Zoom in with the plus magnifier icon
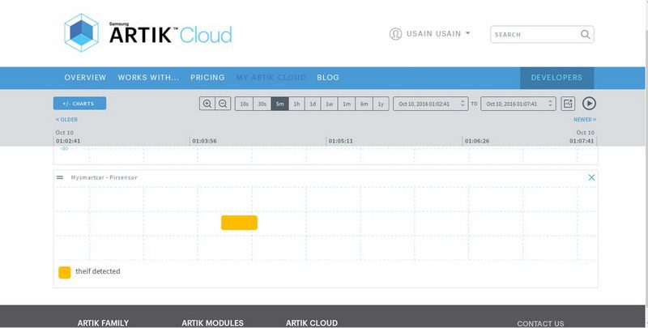The height and width of the screenshot is (328, 648). [x=207, y=104]
